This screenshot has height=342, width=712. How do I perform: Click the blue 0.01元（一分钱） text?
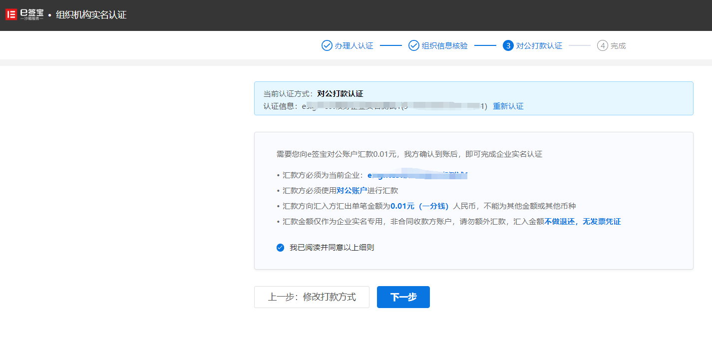tap(419, 206)
